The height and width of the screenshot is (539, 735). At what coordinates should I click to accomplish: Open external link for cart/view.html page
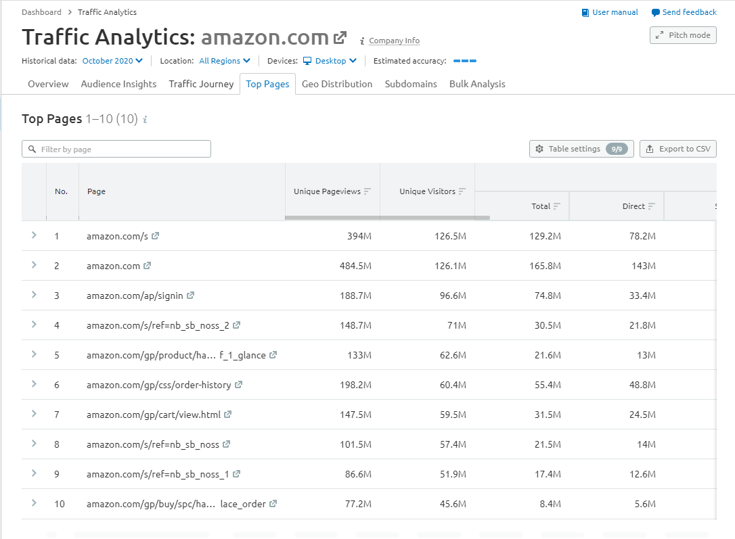pyautogui.click(x=228, y=415)
